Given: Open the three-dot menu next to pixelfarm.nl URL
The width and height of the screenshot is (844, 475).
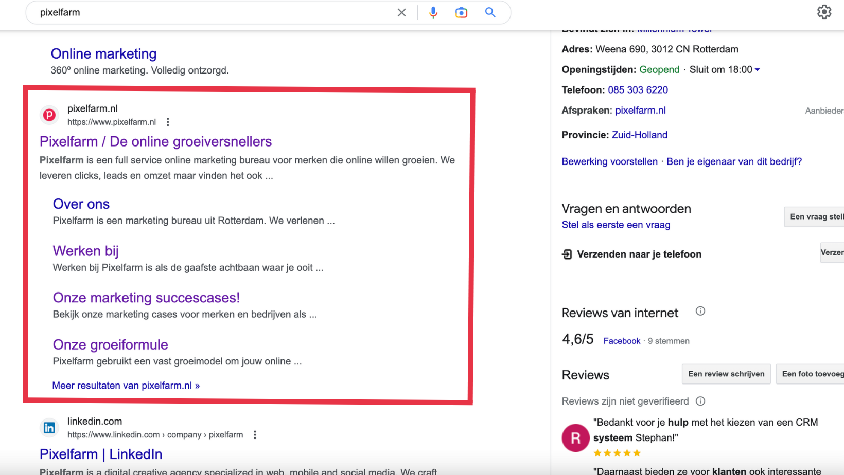Looking at the screenshot, I should [168, 122].
